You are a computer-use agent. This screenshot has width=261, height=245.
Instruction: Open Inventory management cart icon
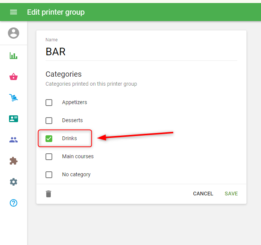tap(14, 98)
